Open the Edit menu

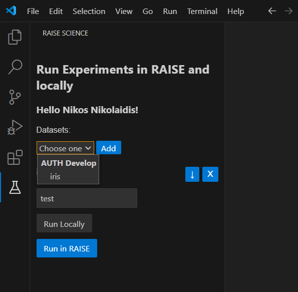click(56, 12)
